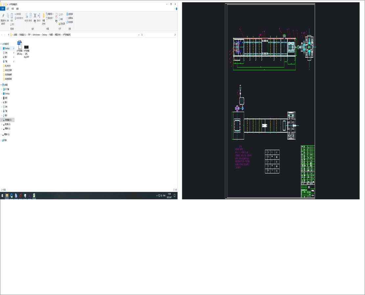This screenshot has width=365, height=295.
Task: Refresh the folder using the address bar refresh icon
Action: [x=142, y=35]
